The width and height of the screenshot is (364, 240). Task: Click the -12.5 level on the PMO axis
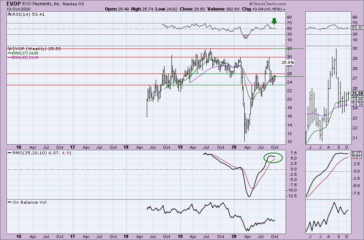pyautogui.click(x=292, y=196)
